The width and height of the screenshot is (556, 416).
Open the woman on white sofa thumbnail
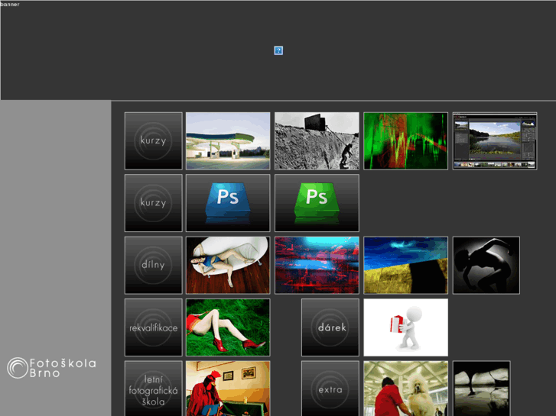pos(228,265)
